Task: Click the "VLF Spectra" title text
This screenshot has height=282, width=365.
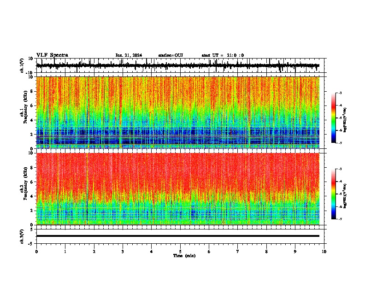Action: [x=52, y=55]
